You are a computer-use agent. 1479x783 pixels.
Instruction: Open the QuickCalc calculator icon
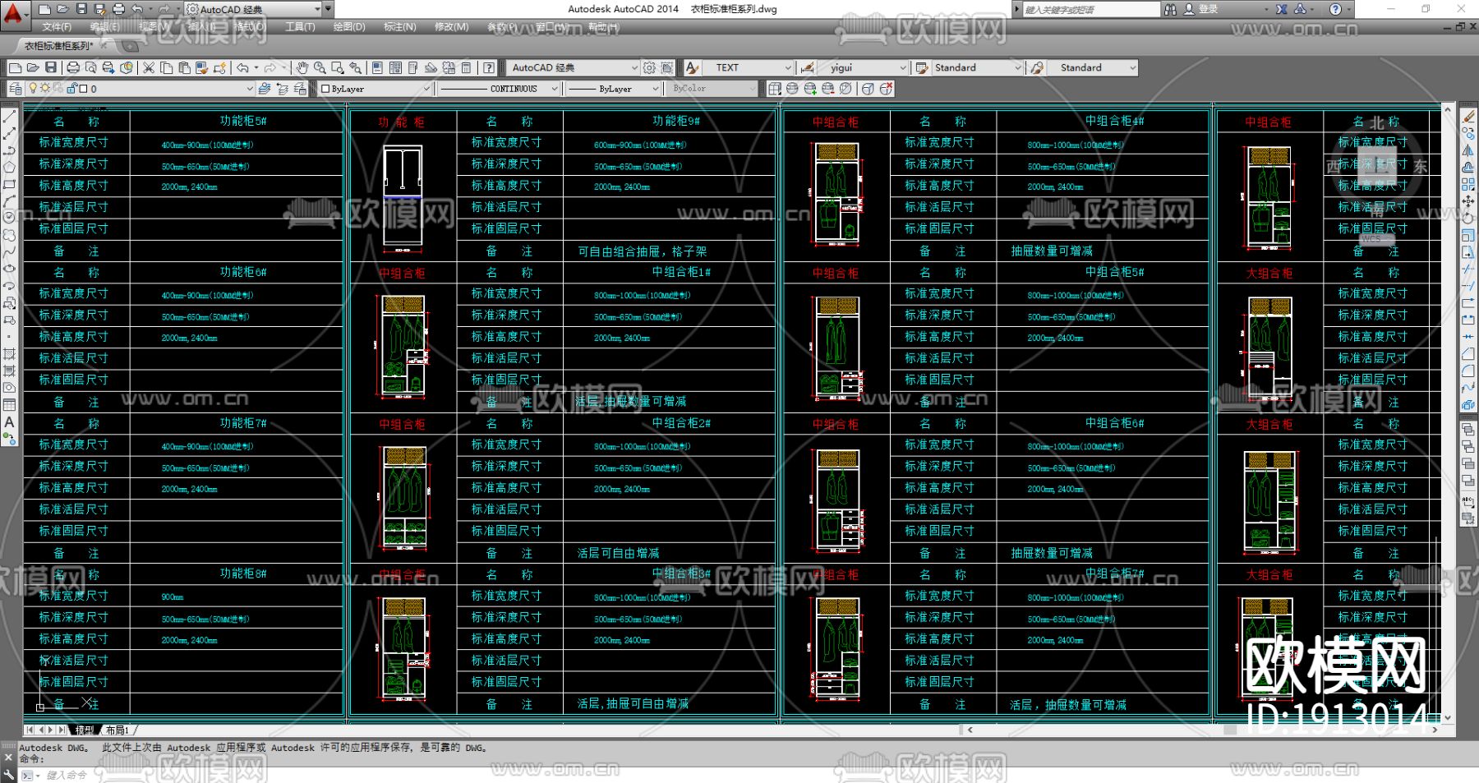click(x=467, y=67)
